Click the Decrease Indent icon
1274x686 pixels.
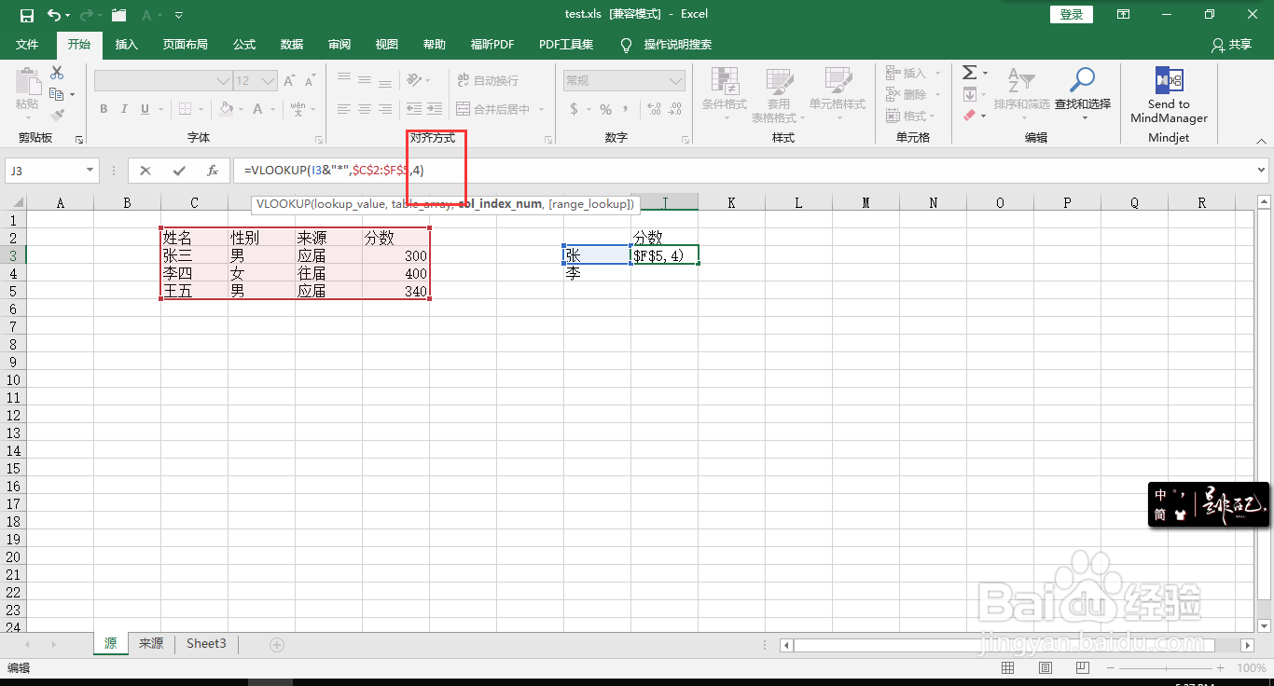[413, 109]
